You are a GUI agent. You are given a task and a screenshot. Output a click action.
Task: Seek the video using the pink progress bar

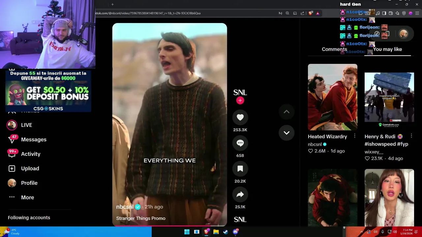click(x=169, y=226)
